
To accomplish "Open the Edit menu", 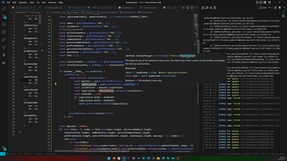I will 14,3.
